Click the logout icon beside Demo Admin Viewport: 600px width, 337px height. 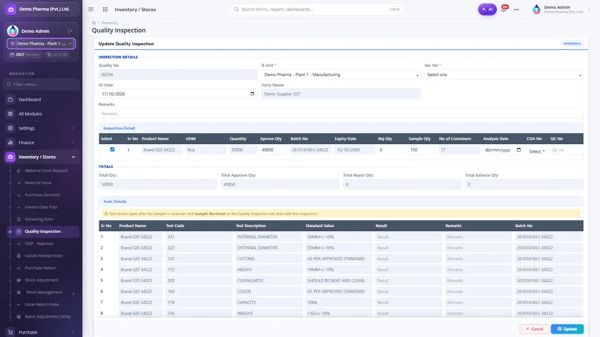tap(71, 31)
